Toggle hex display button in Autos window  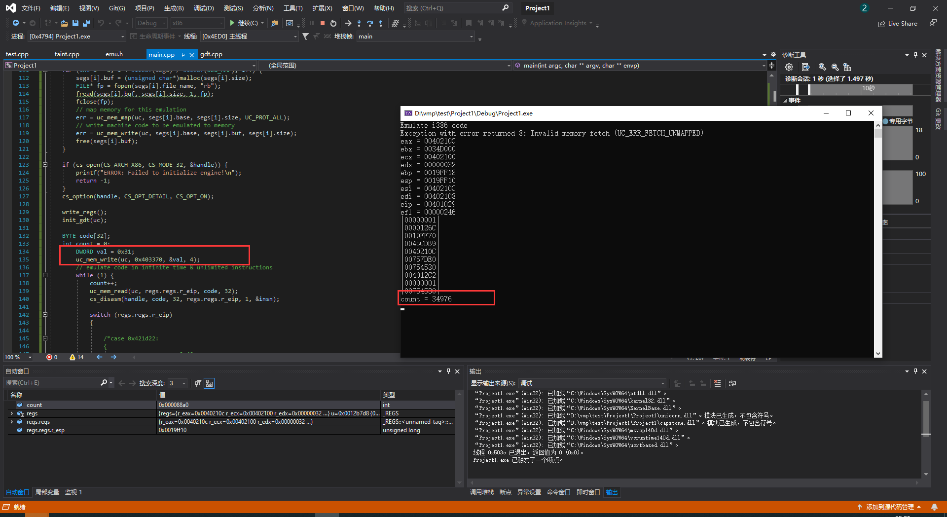pyautogui.click(x=209, y=383)
